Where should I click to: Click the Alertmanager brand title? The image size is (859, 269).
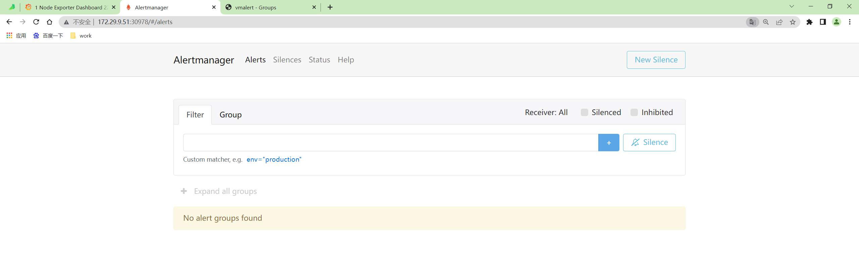[x=204, y=60]
